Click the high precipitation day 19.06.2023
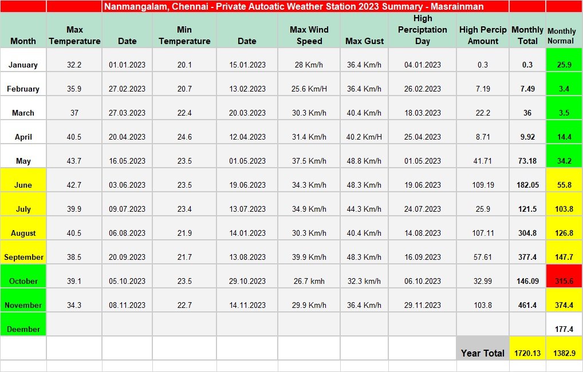583x372 pixels. click(x=423, y=180)
